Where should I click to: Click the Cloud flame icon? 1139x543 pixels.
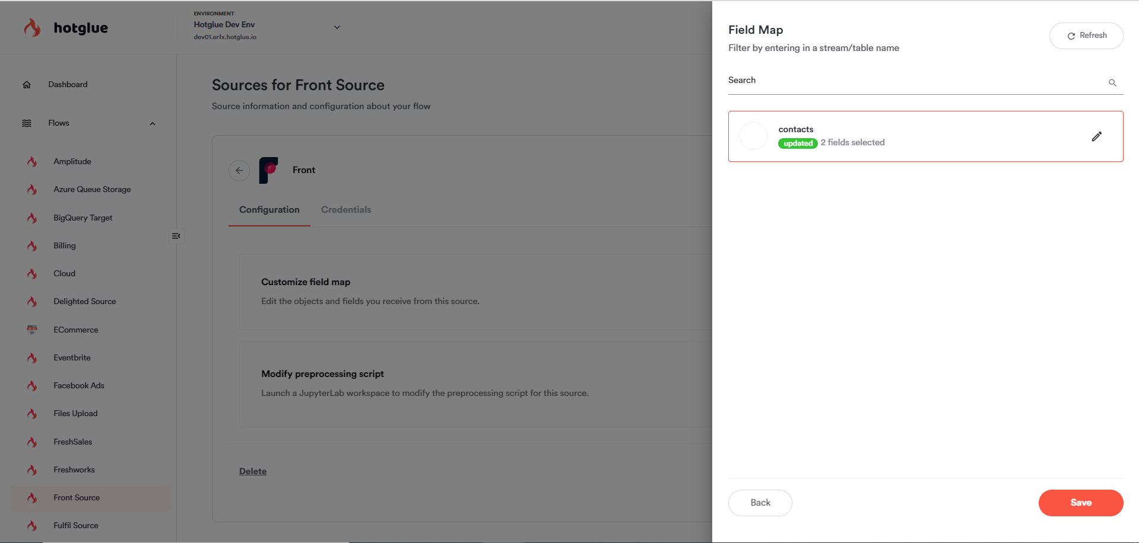click(x=32, y=274)
